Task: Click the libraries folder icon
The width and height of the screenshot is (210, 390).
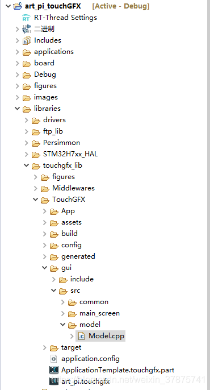Action: 27,109
